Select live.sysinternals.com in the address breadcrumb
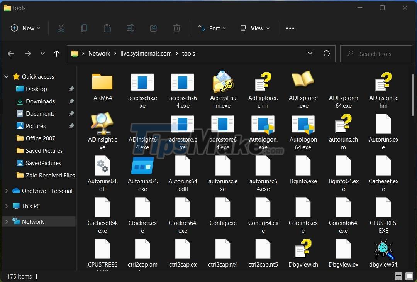 pos(146,53)
